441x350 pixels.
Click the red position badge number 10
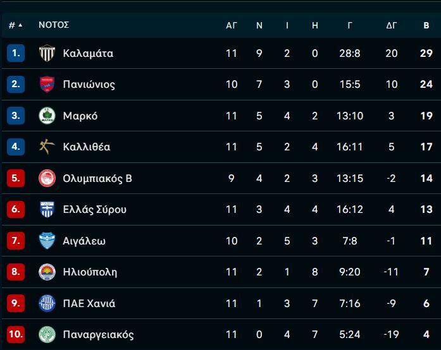[16, 334]
